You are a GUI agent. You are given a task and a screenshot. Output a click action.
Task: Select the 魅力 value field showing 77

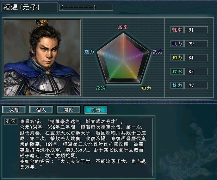196,85
